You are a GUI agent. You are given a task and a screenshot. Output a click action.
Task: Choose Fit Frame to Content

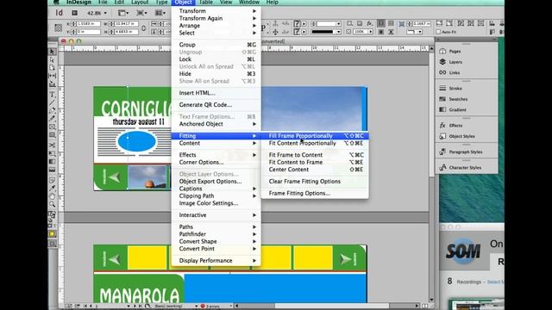(315, 155)
